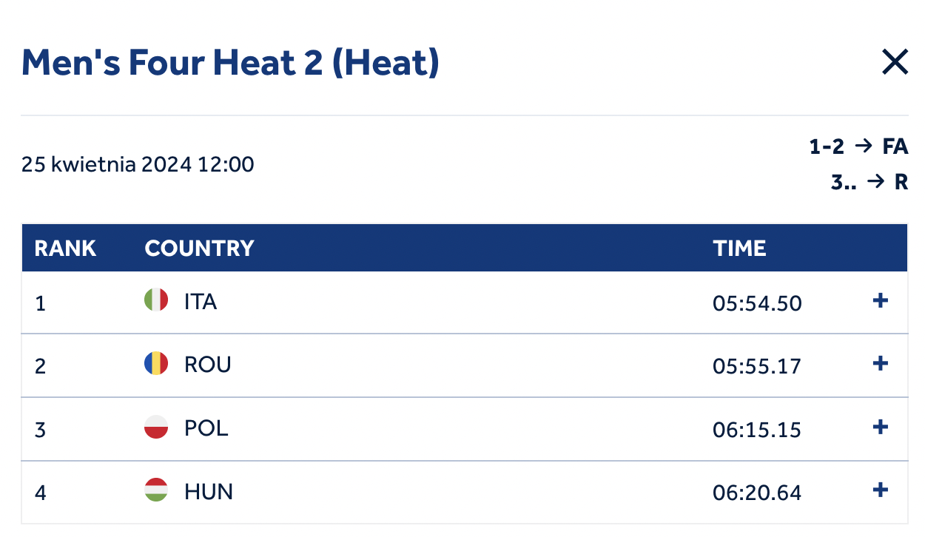The image size is (925, 537).
Task: Expand the HUN row plus icon
Action: tap(881, 490)
